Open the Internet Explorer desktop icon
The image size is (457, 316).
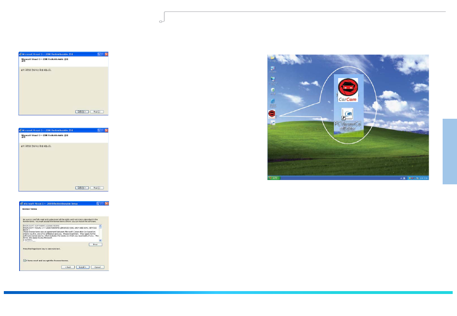pyautogui.click(x=273, y=102)
